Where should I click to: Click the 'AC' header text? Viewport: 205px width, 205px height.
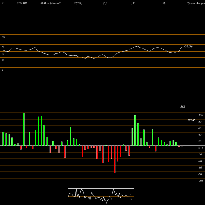pos(164,3)
